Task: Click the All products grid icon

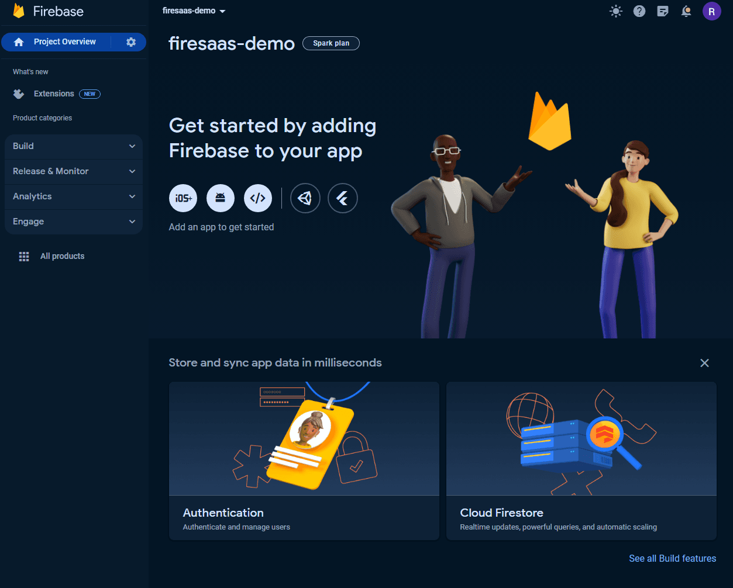Action: pyautogui.click(x=24, y=257)
